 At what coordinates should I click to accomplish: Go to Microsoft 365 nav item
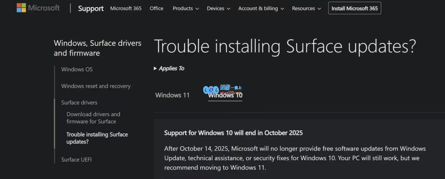[x=126, y=8]
